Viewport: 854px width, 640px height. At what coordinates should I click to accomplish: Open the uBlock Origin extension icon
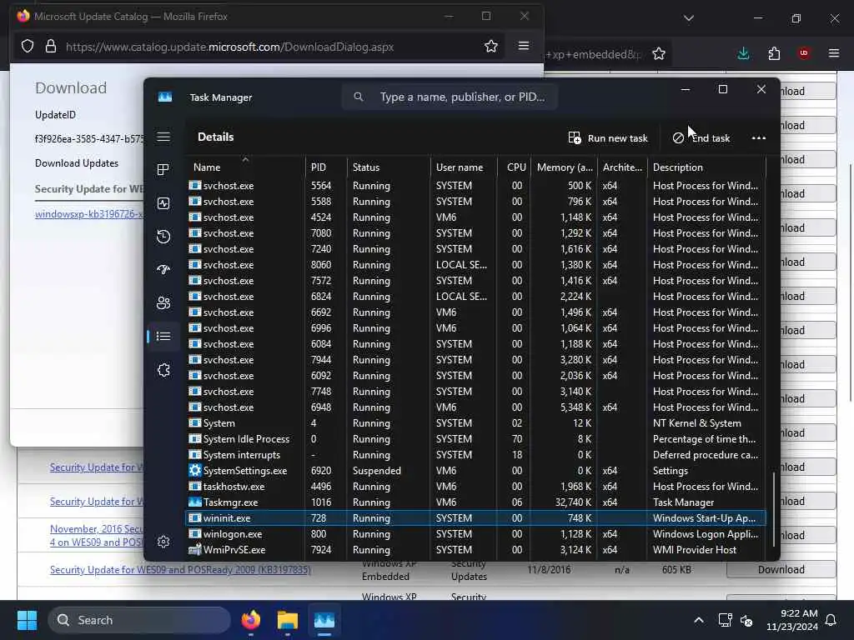pos(804,53)
